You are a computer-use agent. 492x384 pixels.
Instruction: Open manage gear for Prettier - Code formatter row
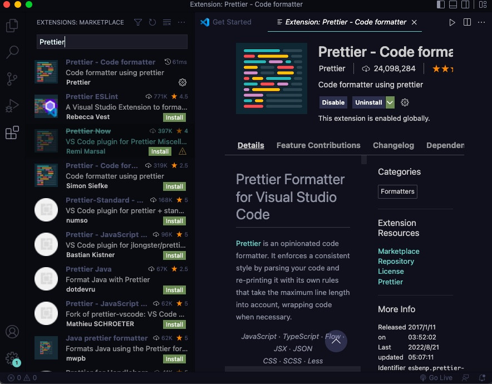pyautogui.click(x=183, y=82)
